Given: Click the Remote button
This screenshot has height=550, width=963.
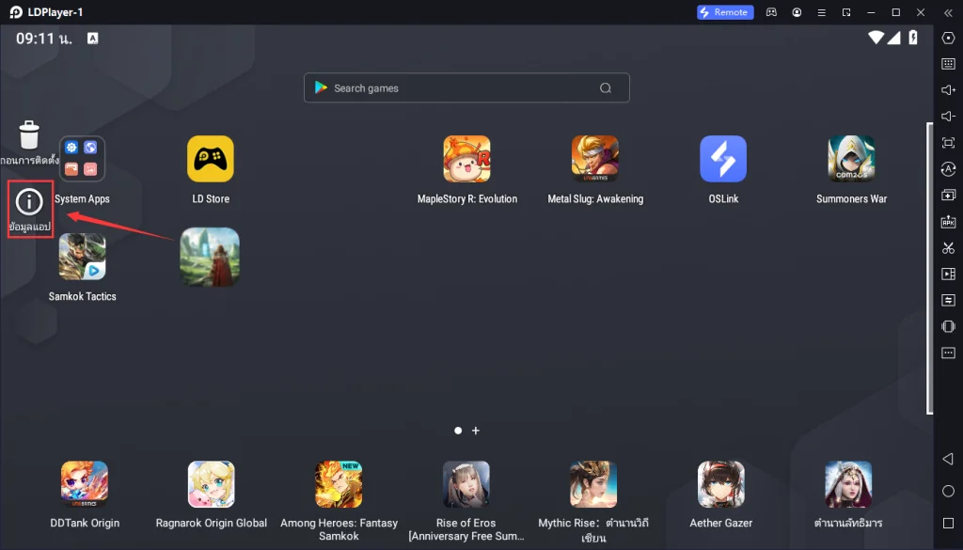Looking at the screenshot, I should point(725,12).
